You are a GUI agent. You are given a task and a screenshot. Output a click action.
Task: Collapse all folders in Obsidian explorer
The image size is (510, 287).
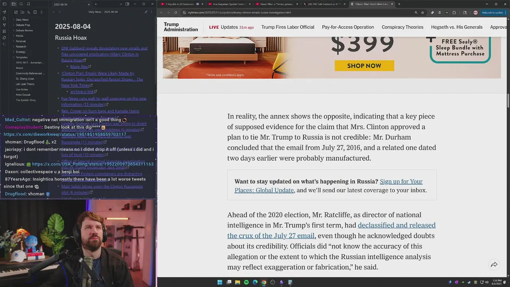click(x=41, y=12)
